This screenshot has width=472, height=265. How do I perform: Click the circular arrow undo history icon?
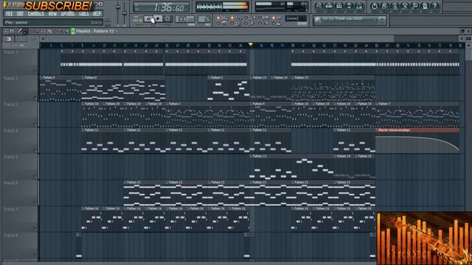[x=375, y=7]
